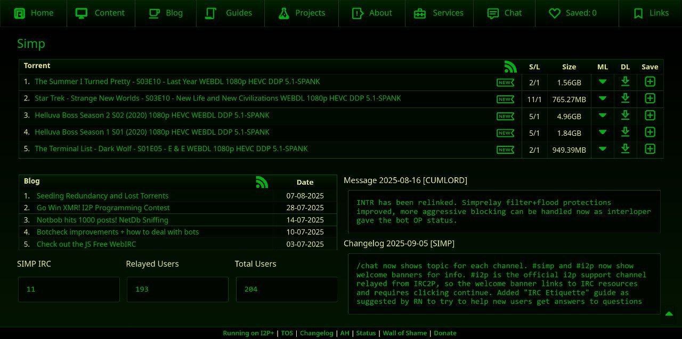682x339 pixels.
Task: Go to the Projects navigation tab
Action: click(x=301, y=13)
